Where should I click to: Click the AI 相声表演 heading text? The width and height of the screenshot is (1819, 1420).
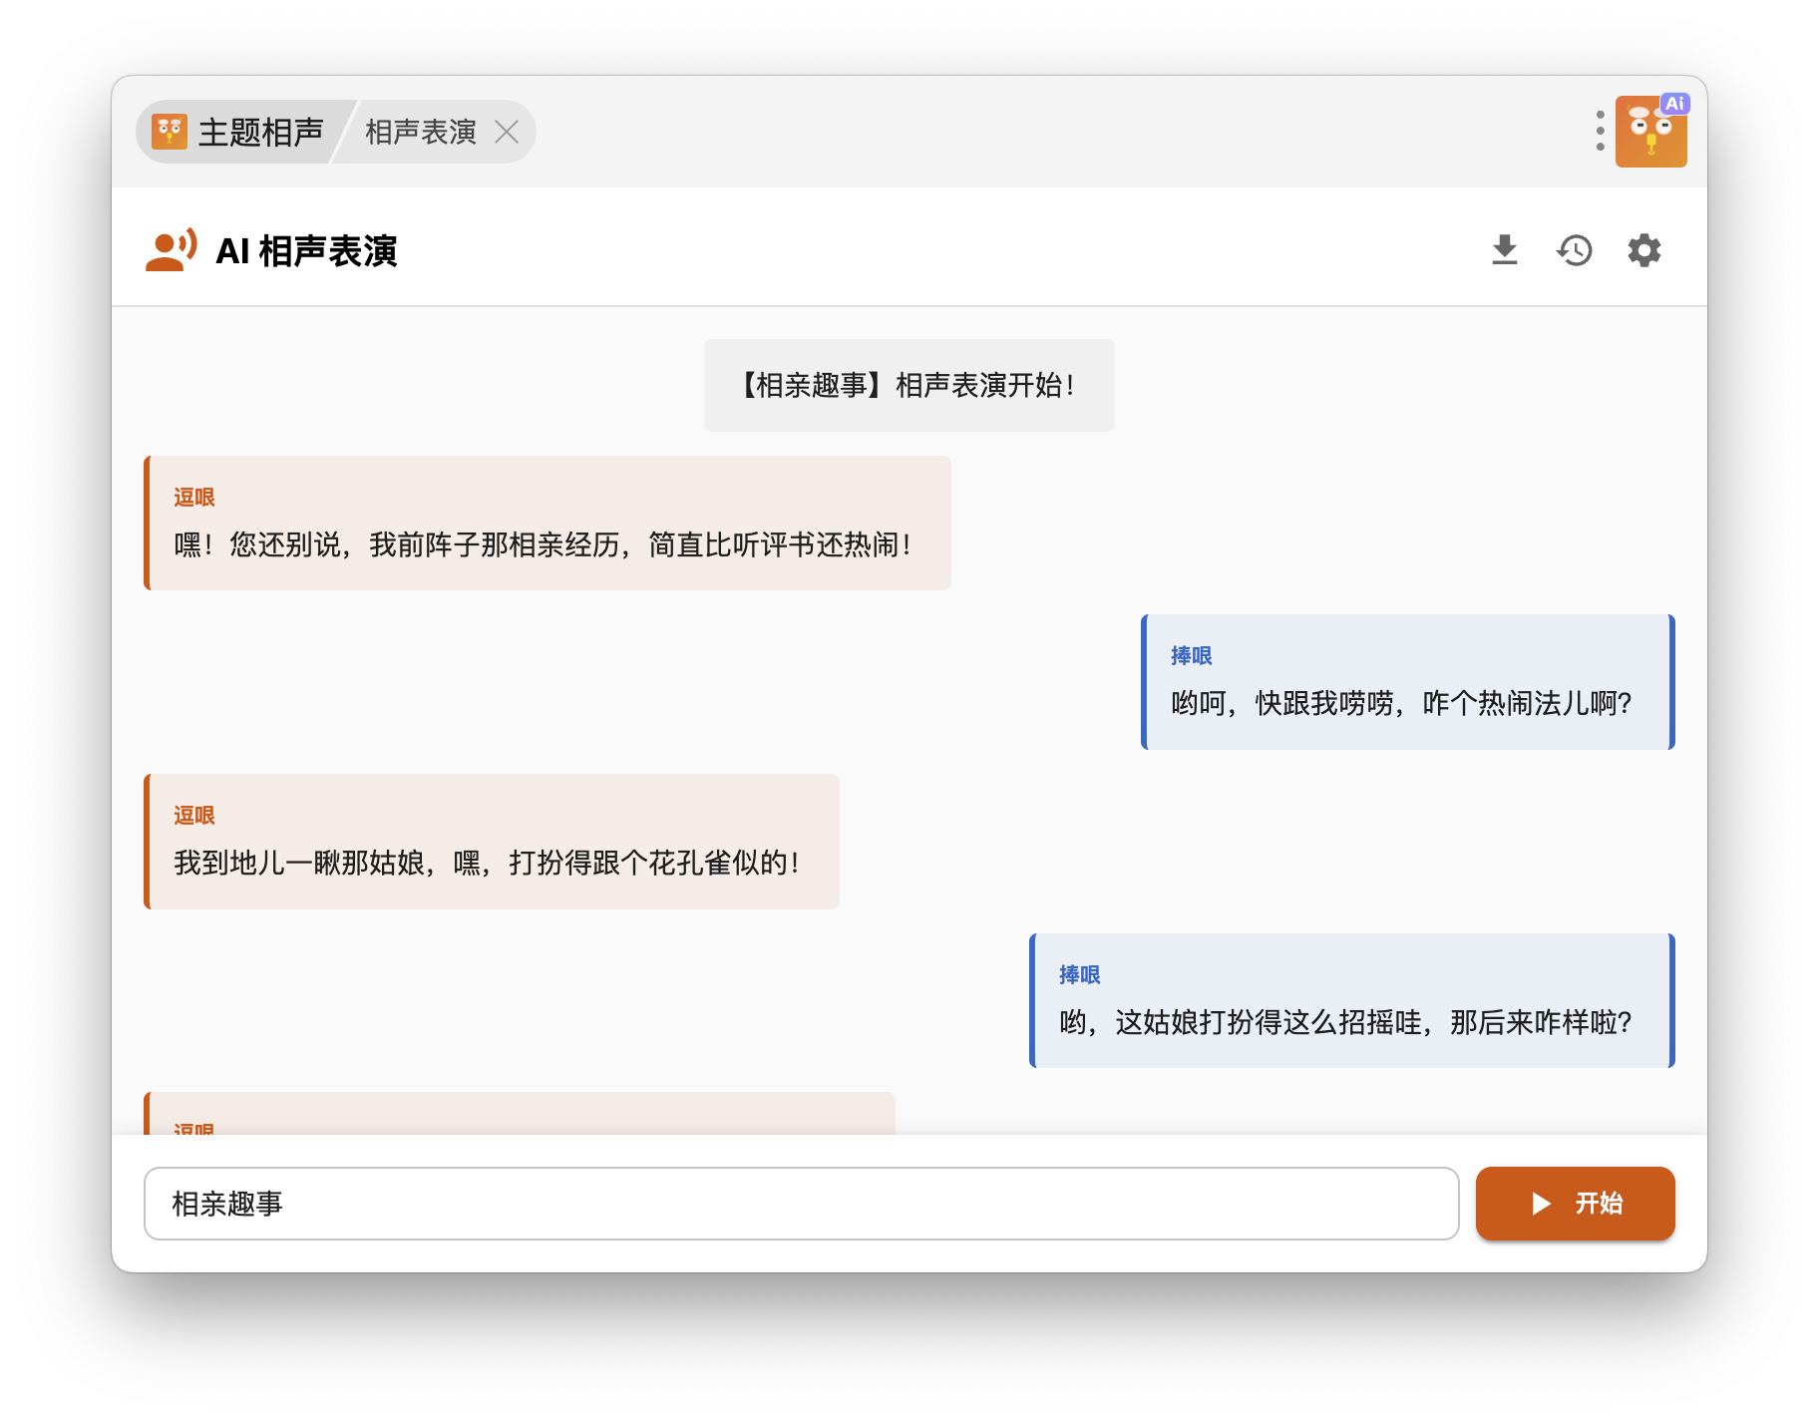click(306, 251)
